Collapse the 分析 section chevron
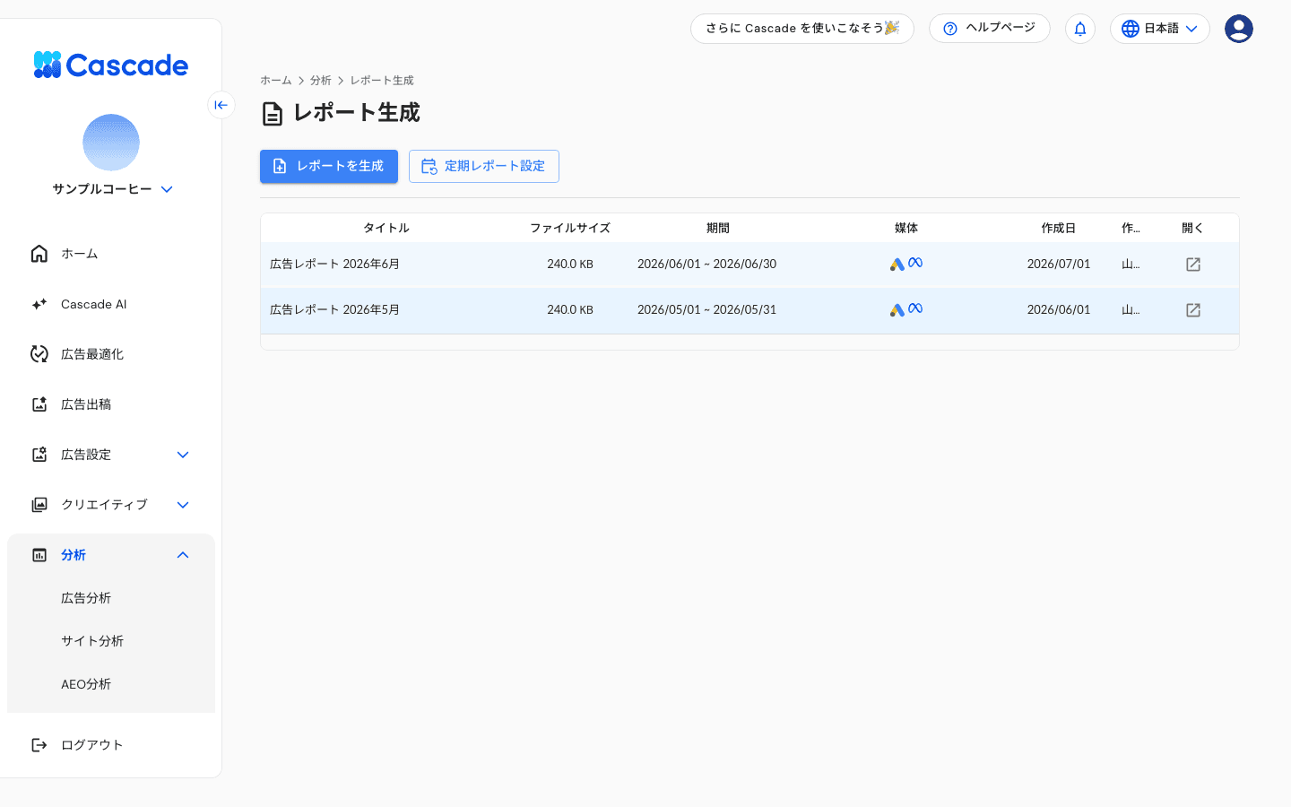 (183, 555)
